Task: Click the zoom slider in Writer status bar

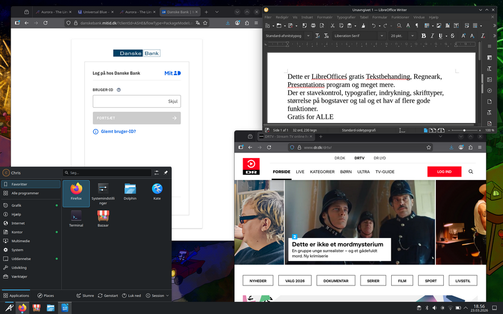Action: pyautogui.click(x=464, y=130)
